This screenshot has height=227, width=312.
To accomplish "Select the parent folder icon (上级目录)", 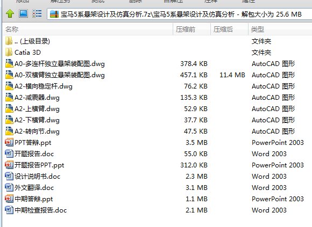I will coord(9,41).
